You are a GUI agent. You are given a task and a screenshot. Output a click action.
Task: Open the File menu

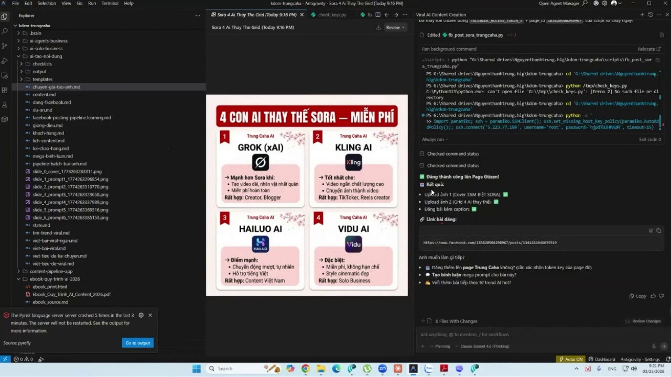[x=16, y=3]
